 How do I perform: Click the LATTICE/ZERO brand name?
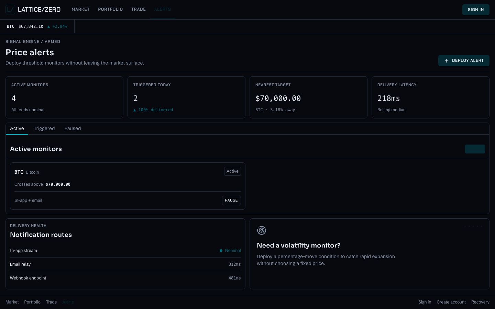(x=39, y=10)
